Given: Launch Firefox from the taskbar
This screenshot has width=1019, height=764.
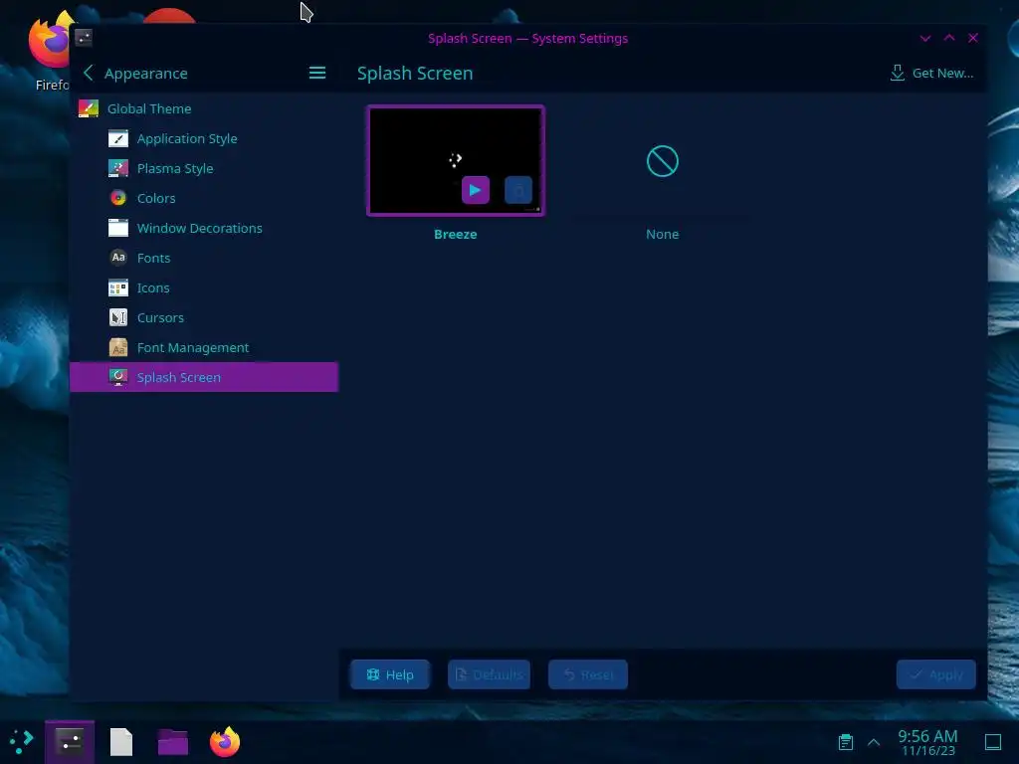Looking at the screenshot, I should pos(225,741).
